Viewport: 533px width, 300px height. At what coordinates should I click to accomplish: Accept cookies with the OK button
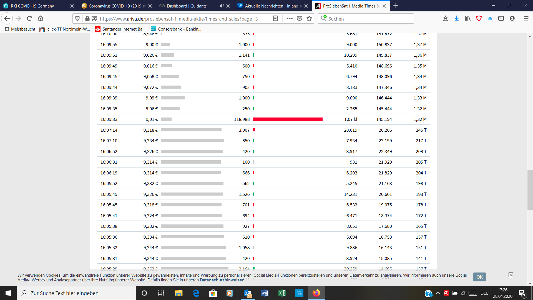coord(479,277)
